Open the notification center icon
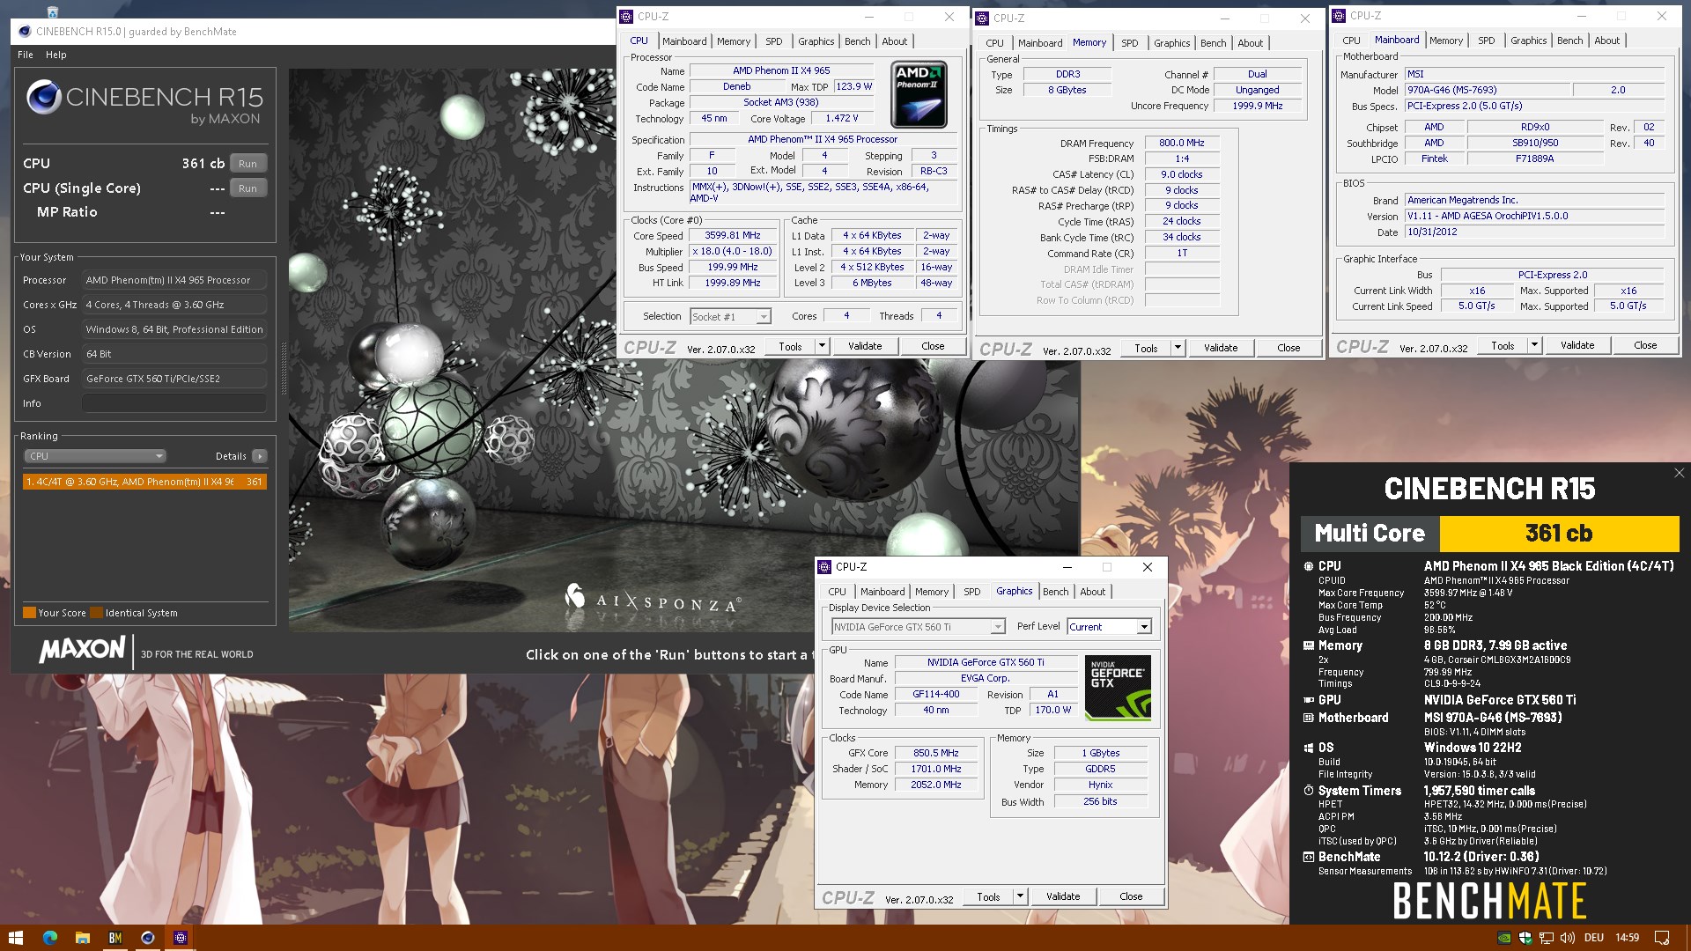 pos(1662,938)
